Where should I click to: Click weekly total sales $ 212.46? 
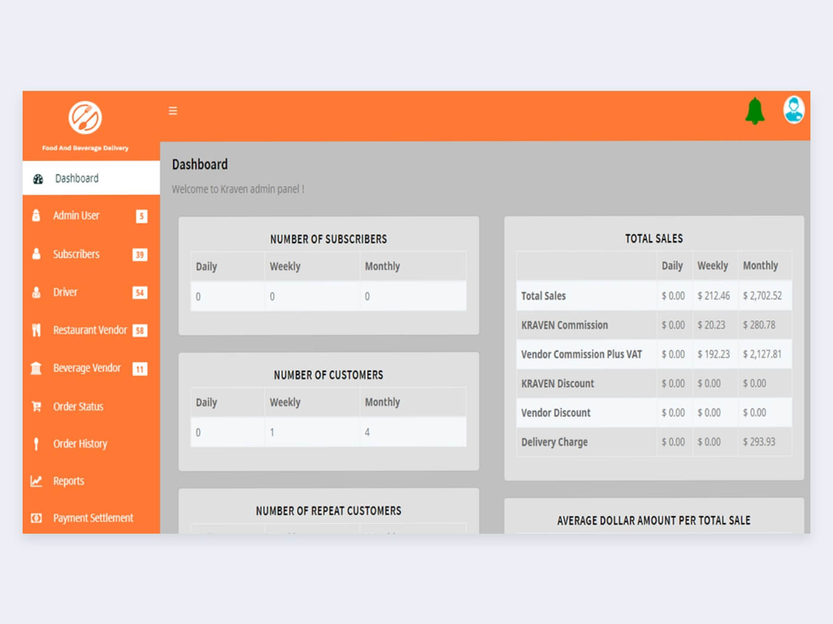[x=713, y=295]
